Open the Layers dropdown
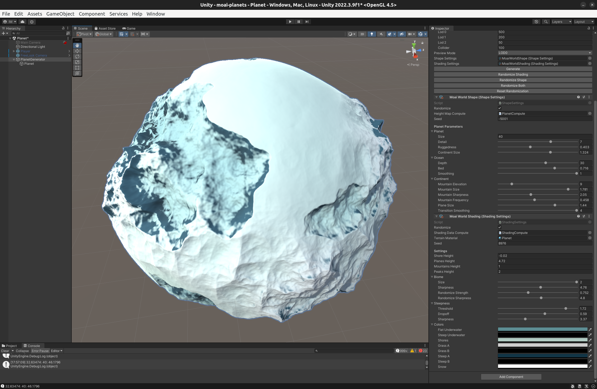Screen dimensions: 597x389 [x=562, y=21]
